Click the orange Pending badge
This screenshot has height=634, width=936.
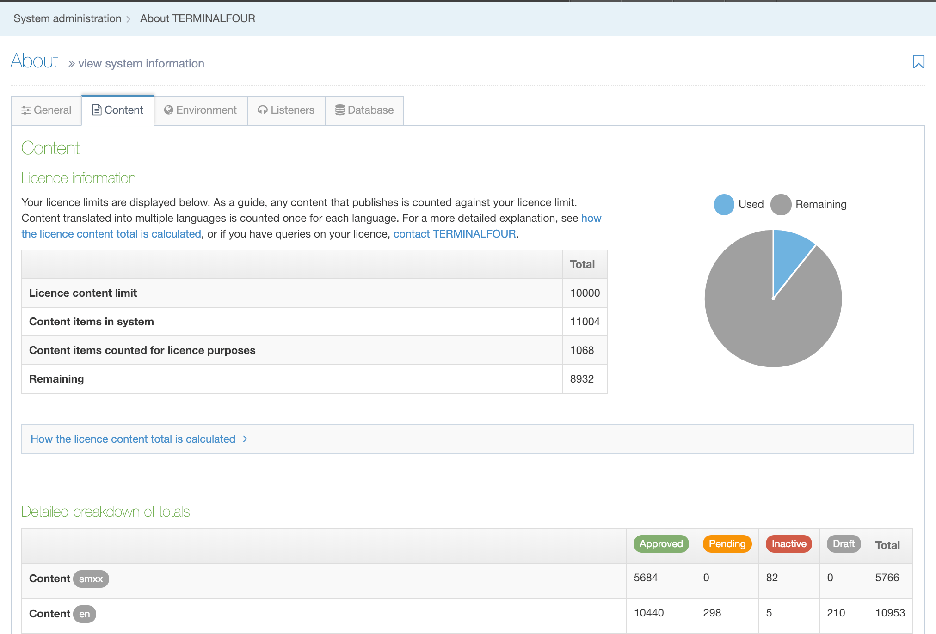pos(727,544)
